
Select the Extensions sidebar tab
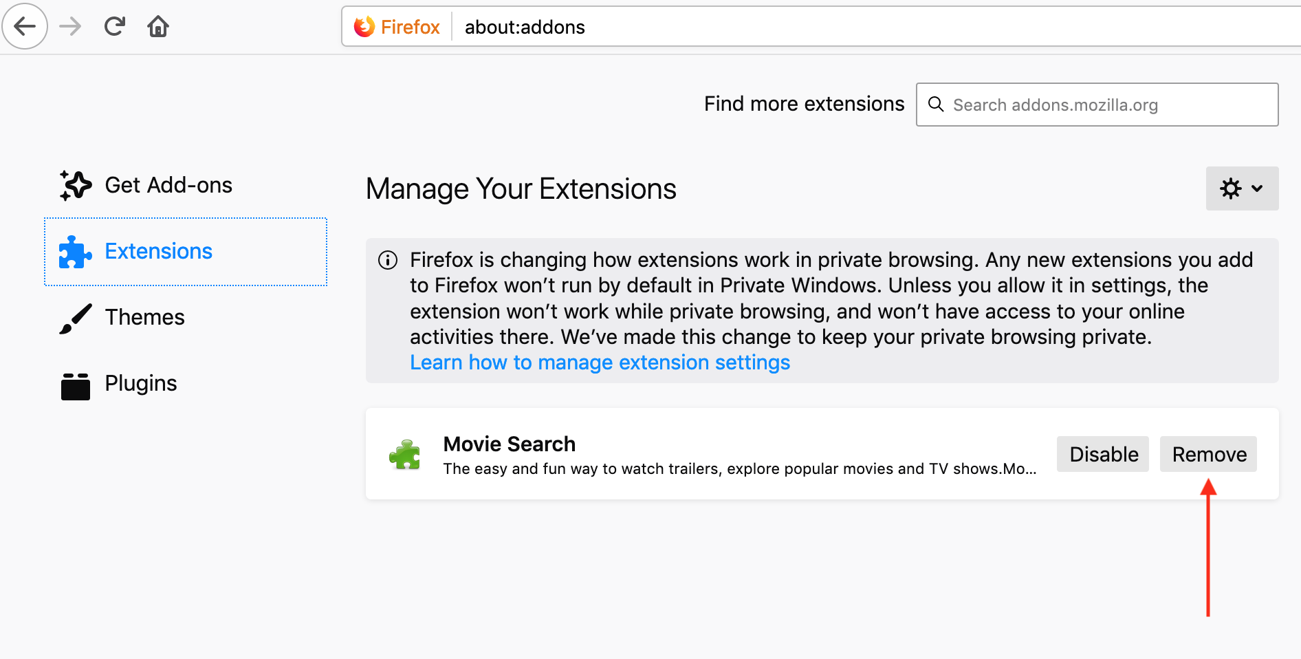[186, 252]
